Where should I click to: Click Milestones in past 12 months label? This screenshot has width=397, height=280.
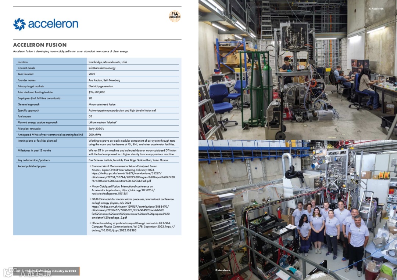click(x=35, y=150)
